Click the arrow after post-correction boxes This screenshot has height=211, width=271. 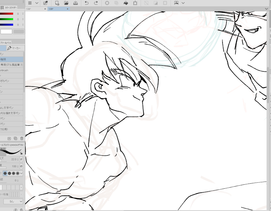[x=21, y=187]
